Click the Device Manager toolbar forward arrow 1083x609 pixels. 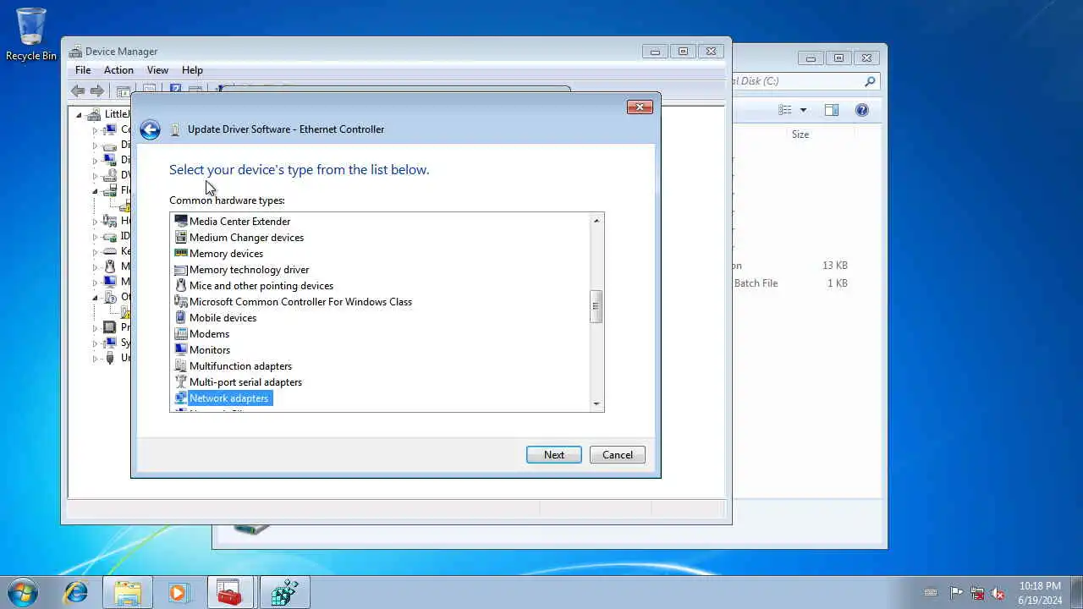pos(97,91)
